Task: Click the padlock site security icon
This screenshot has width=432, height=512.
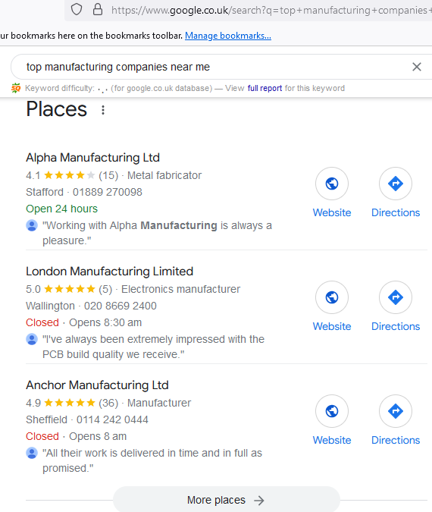Action: [x=98, y=9]
